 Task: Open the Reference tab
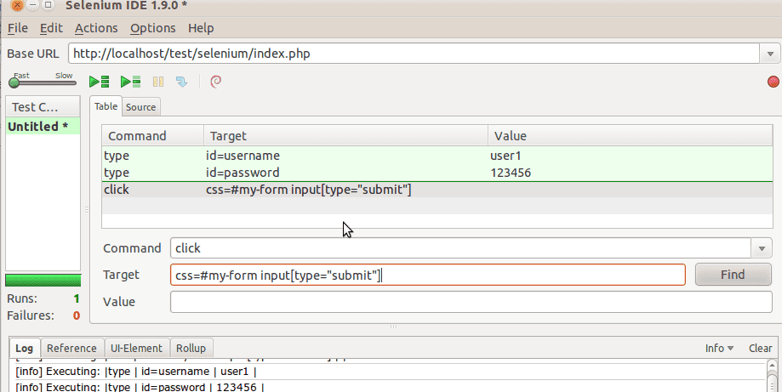coord(71,348)
